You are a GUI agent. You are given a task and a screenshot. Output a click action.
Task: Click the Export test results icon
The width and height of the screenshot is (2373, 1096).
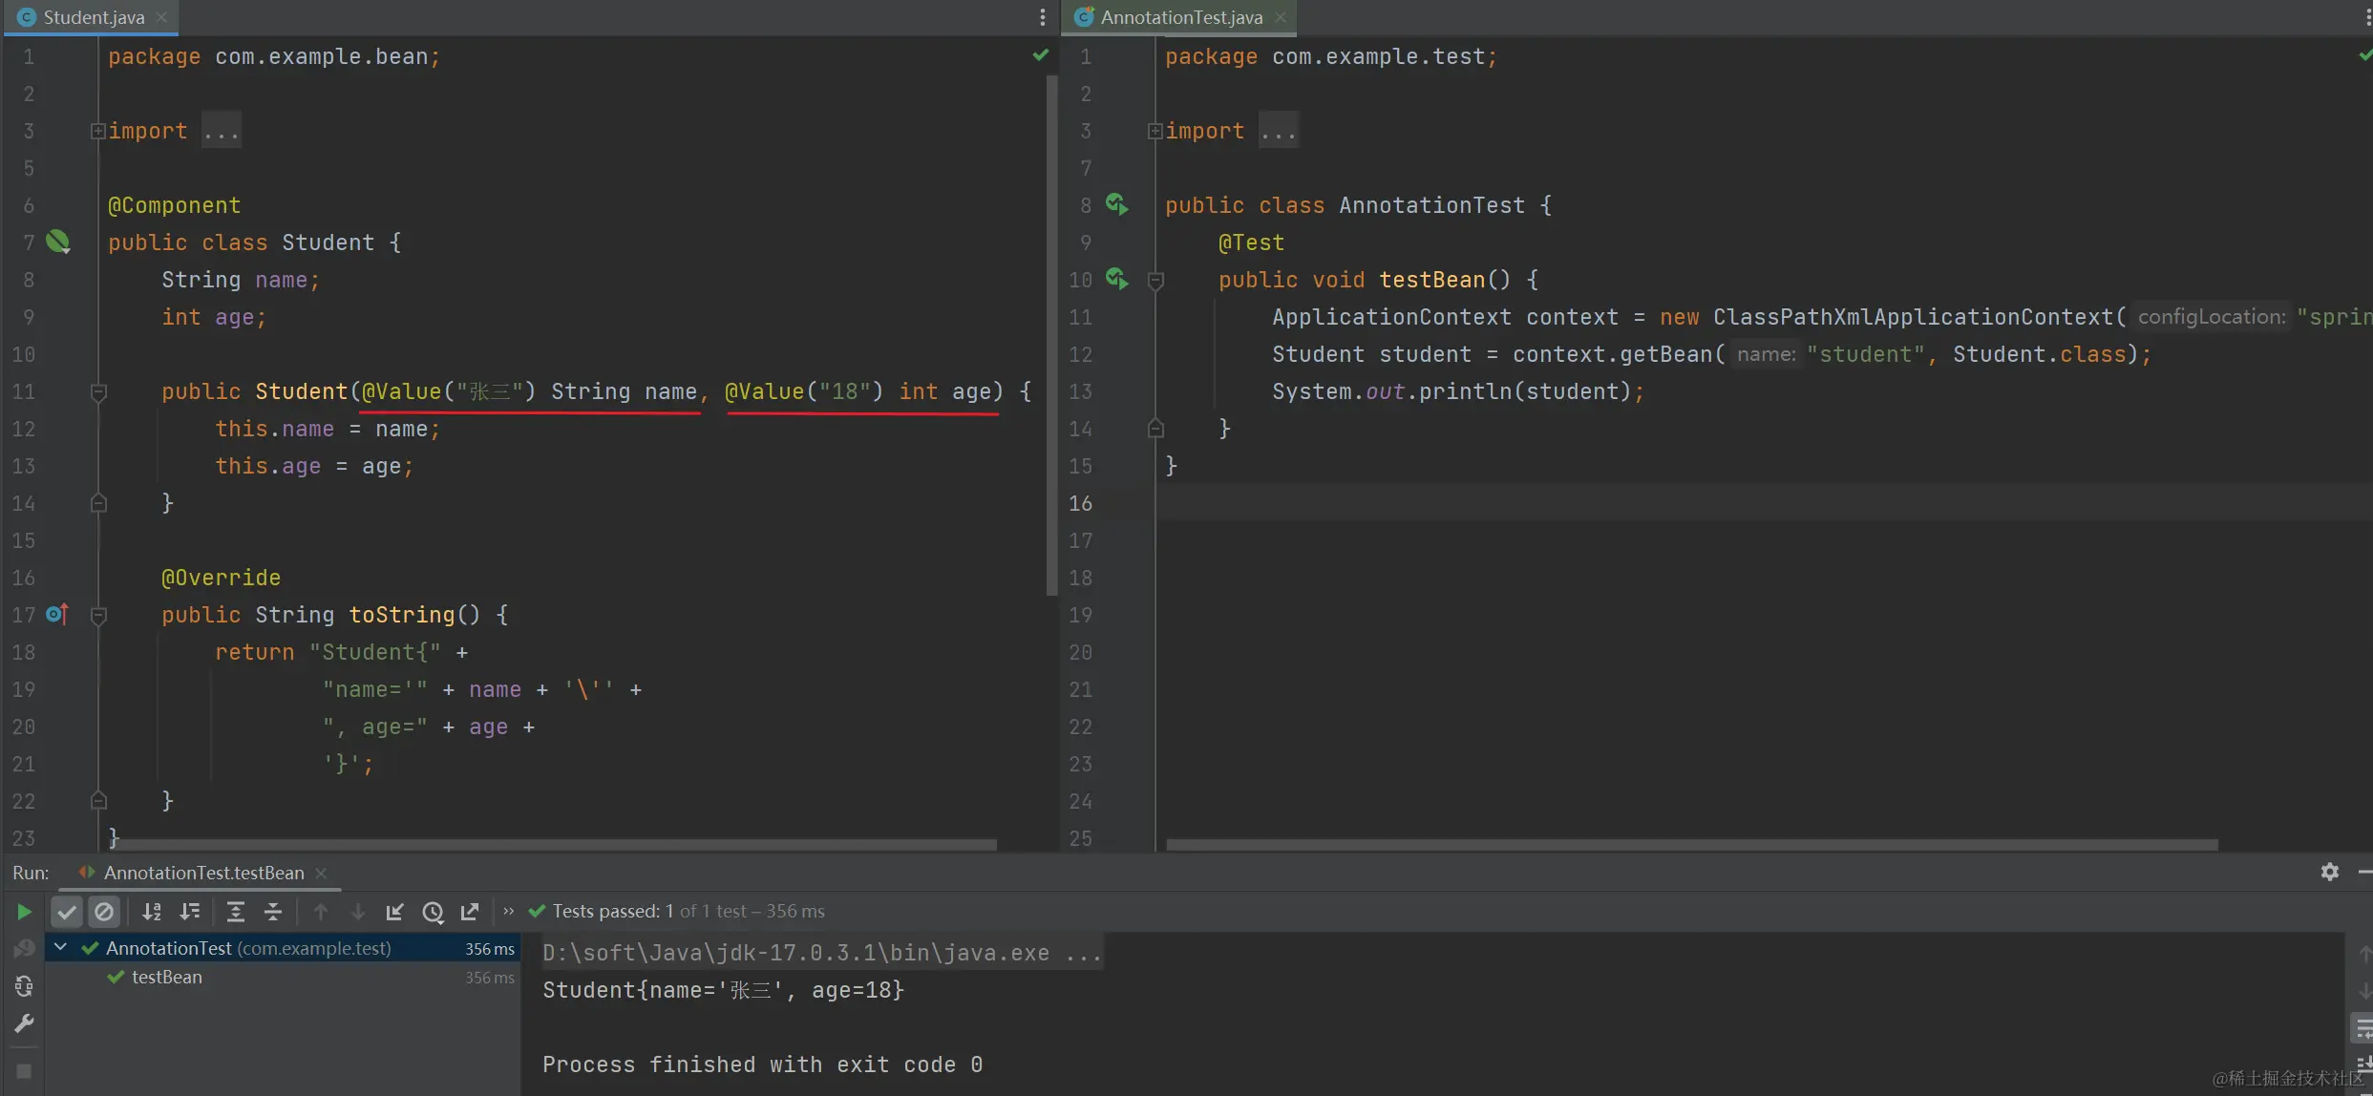470,912
